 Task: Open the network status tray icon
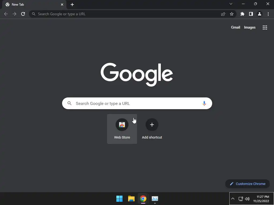[241, 199]
